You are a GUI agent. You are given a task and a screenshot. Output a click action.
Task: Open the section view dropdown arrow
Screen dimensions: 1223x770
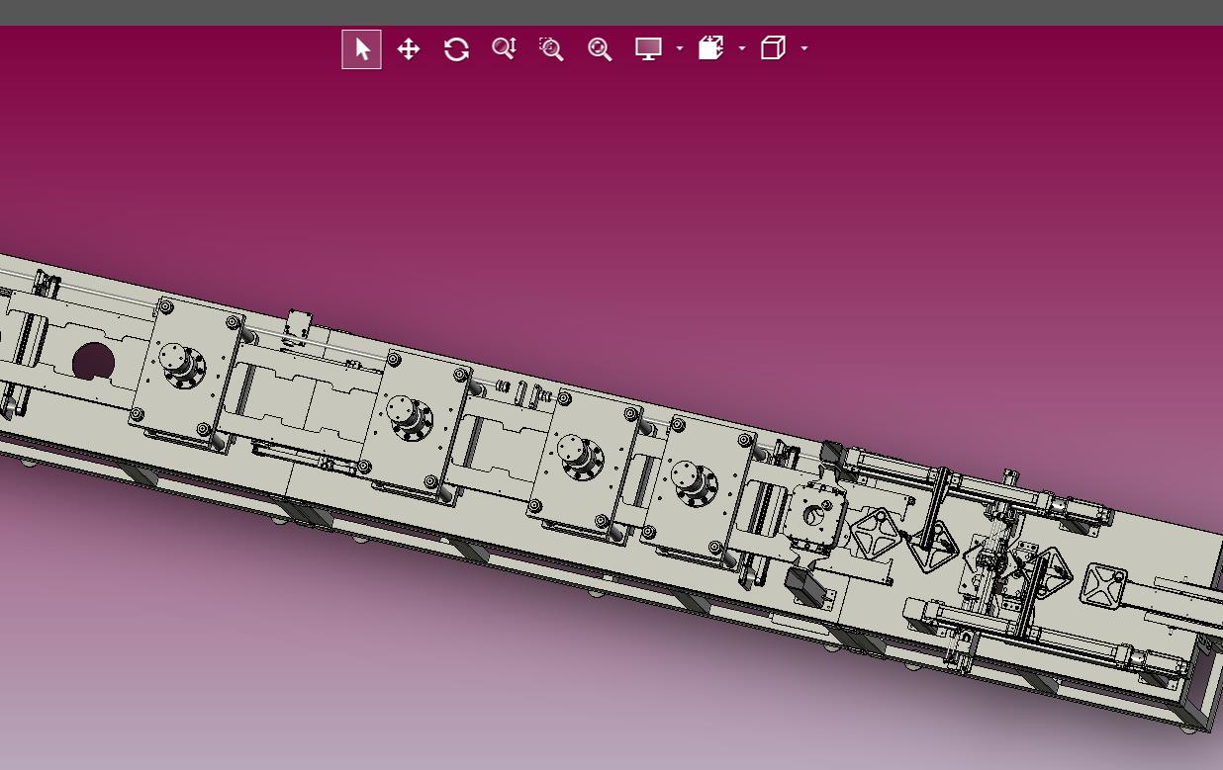click(742, 48)
